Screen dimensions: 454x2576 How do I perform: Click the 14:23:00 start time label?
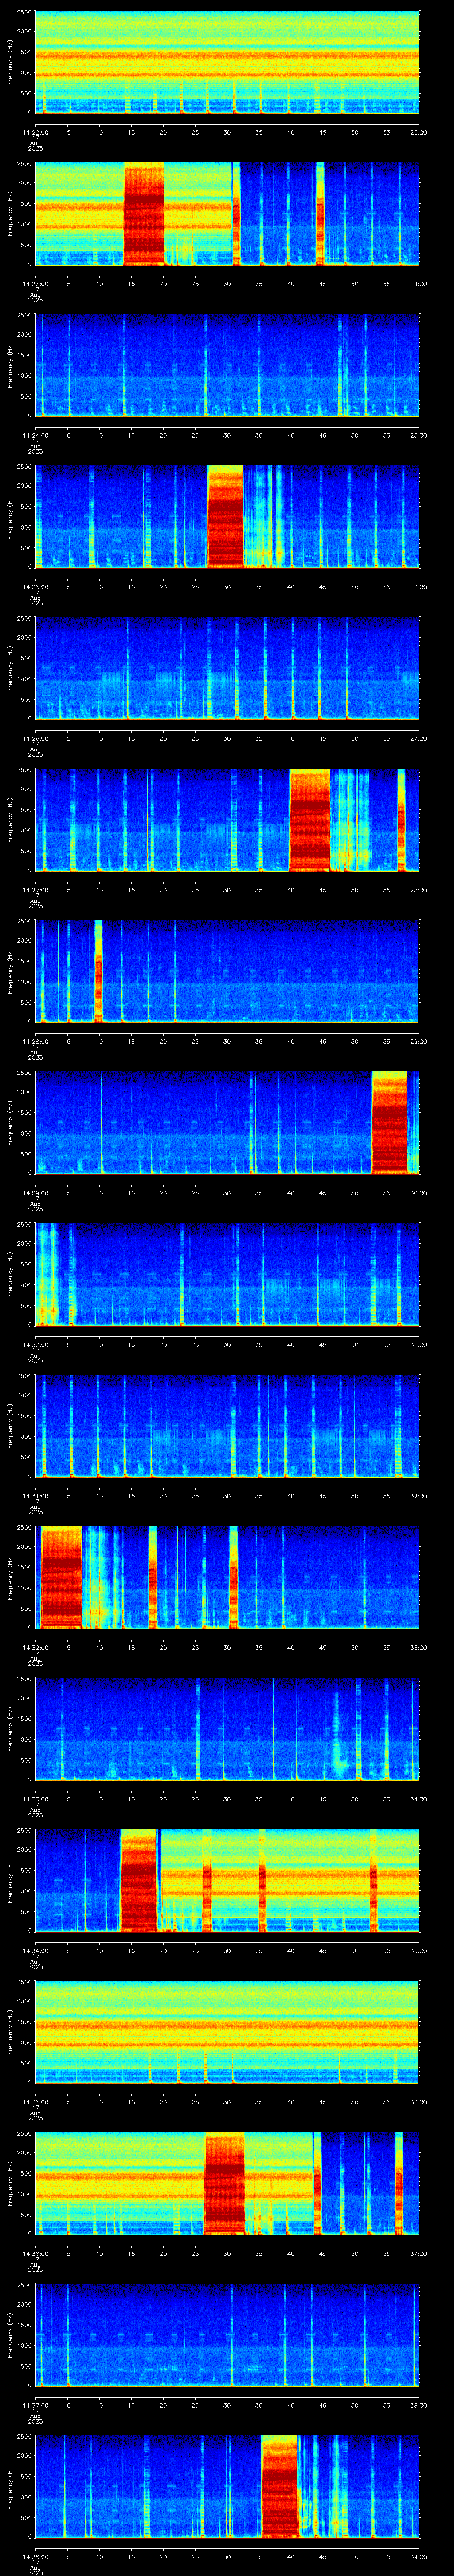[x=36, y=284]
